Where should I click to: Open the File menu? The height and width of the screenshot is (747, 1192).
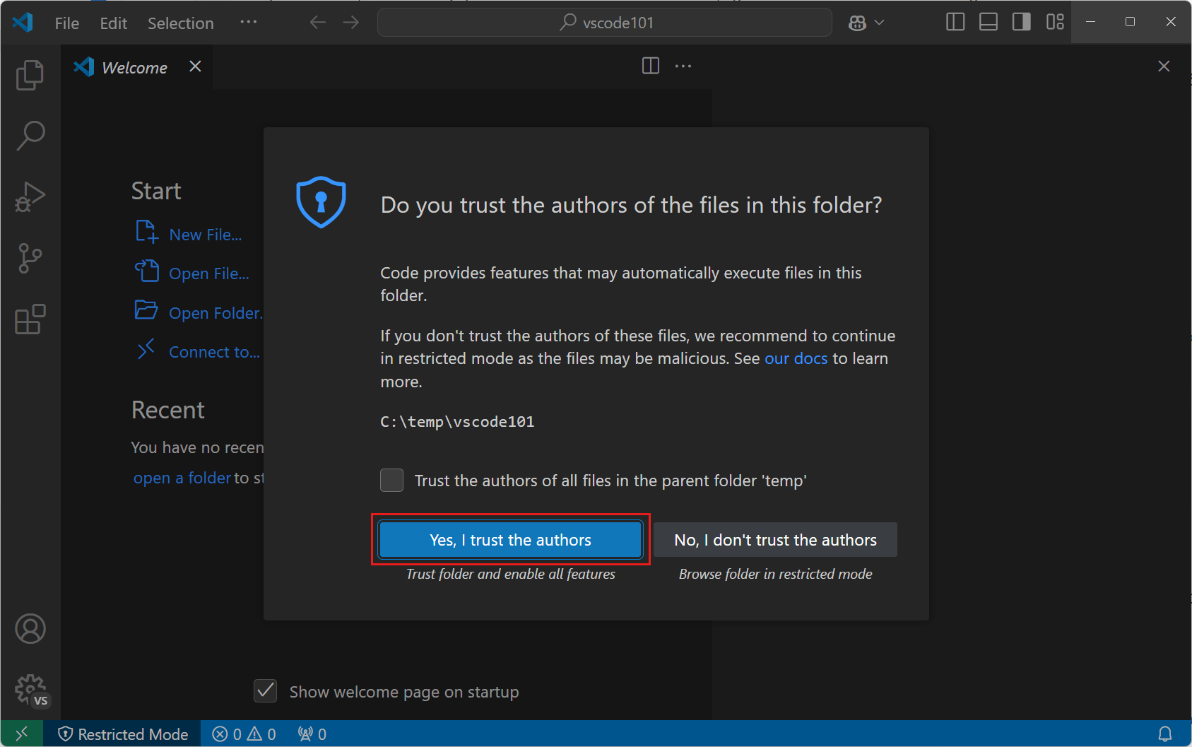click(x=66, y=23)
